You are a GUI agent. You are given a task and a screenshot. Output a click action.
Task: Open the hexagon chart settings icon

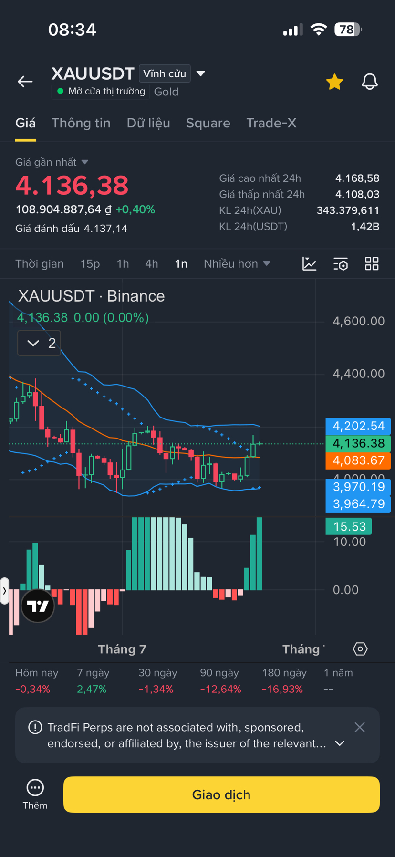tap(360, 649)
